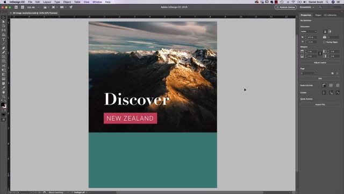Open the screen mode dropdown in app bar

pos(54,7)
